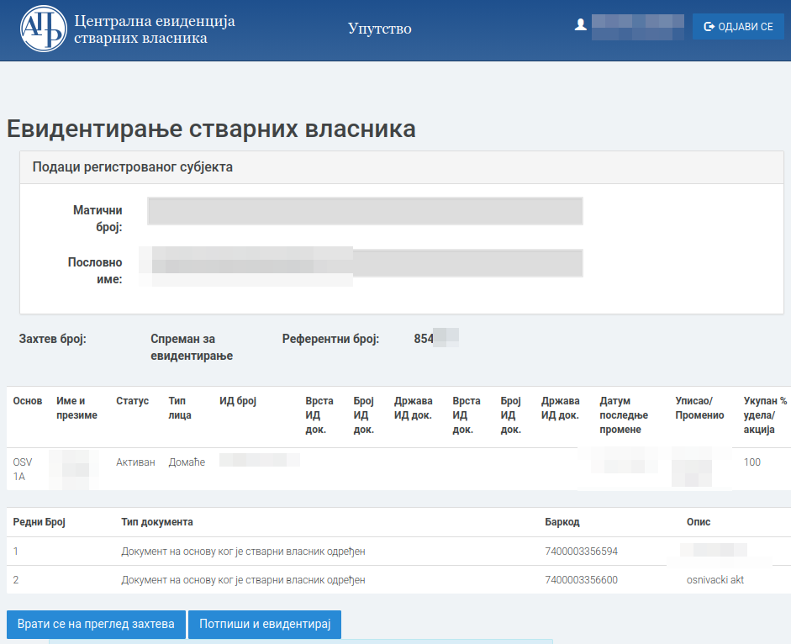Click the Укупан % удела/акција header
The width and height of the screenshot is (791, 644).
tap(765, 415)
